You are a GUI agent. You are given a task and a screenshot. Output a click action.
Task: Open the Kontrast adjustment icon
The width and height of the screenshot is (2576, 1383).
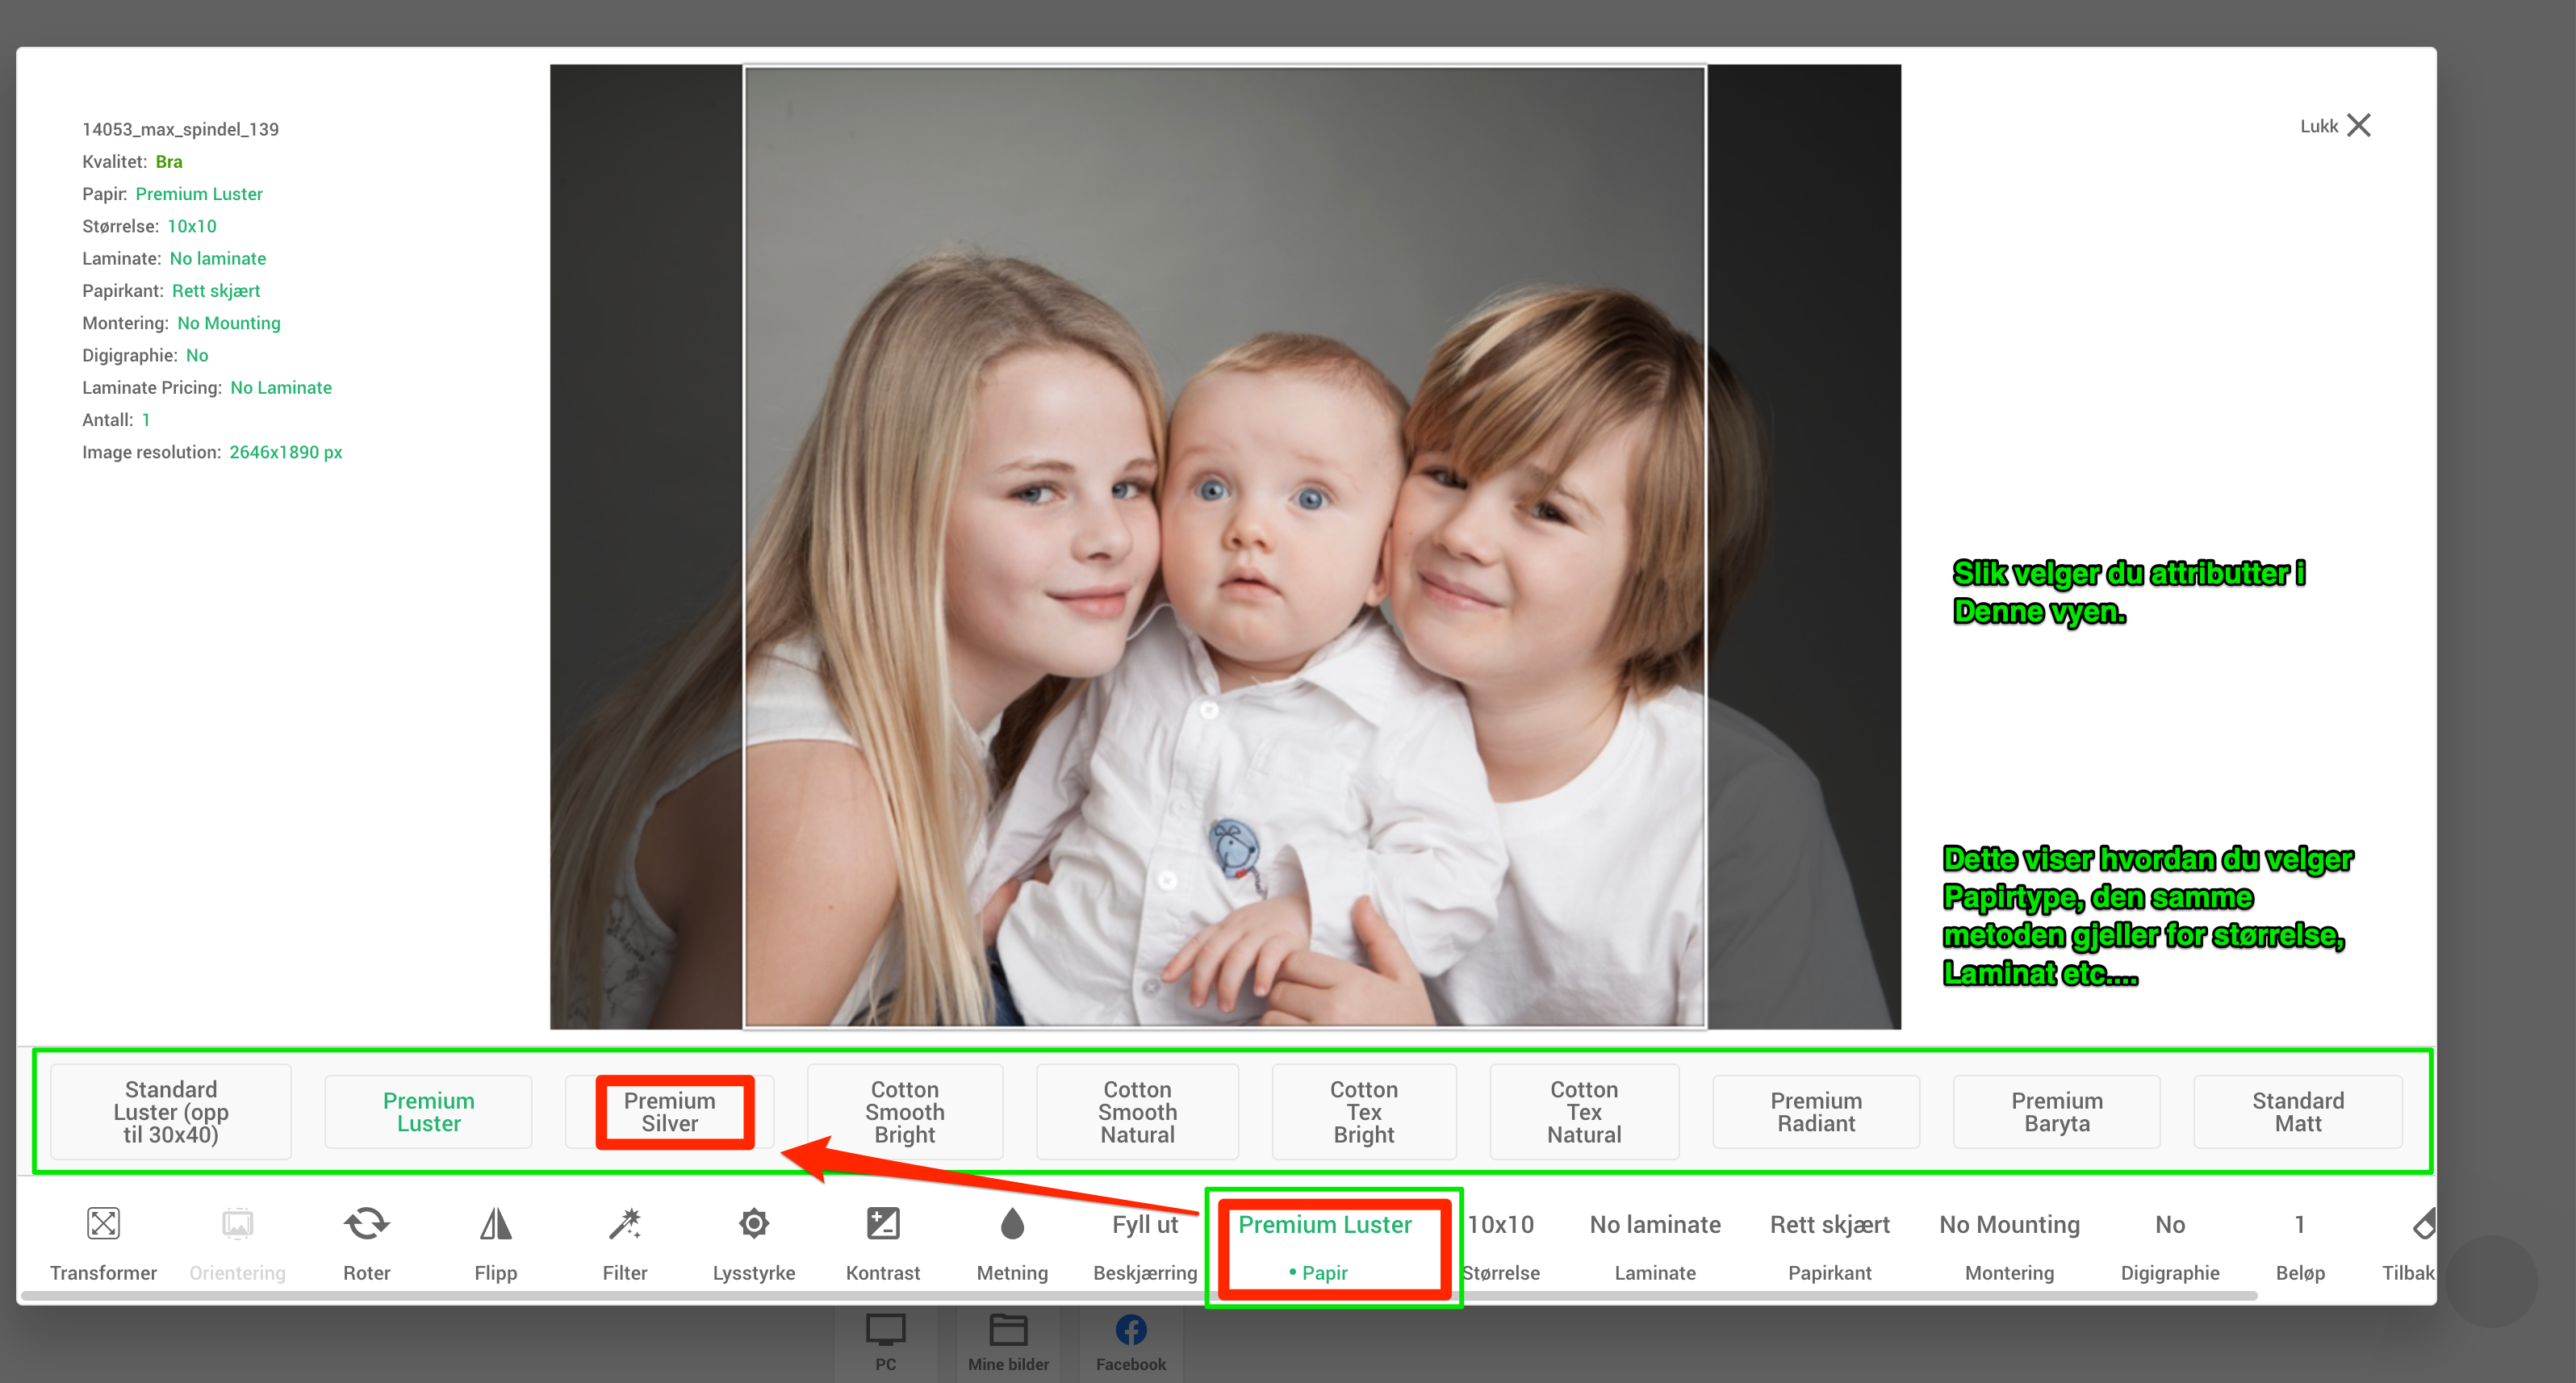pyautogui.click(x=883, y=1224)
